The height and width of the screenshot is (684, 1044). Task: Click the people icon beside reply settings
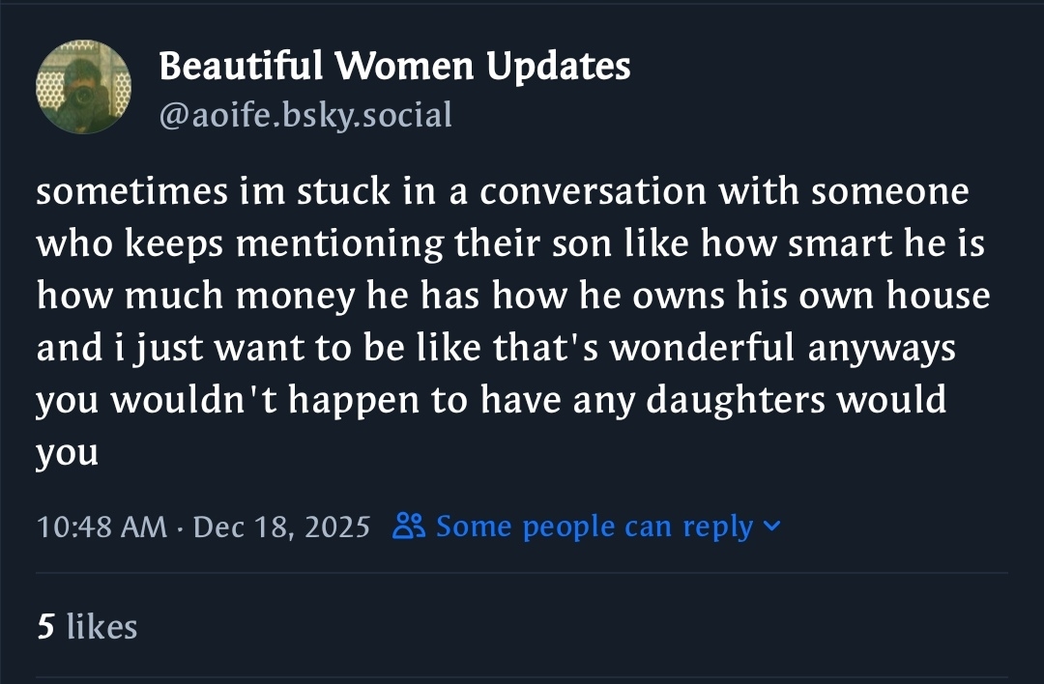coord(410,527)
